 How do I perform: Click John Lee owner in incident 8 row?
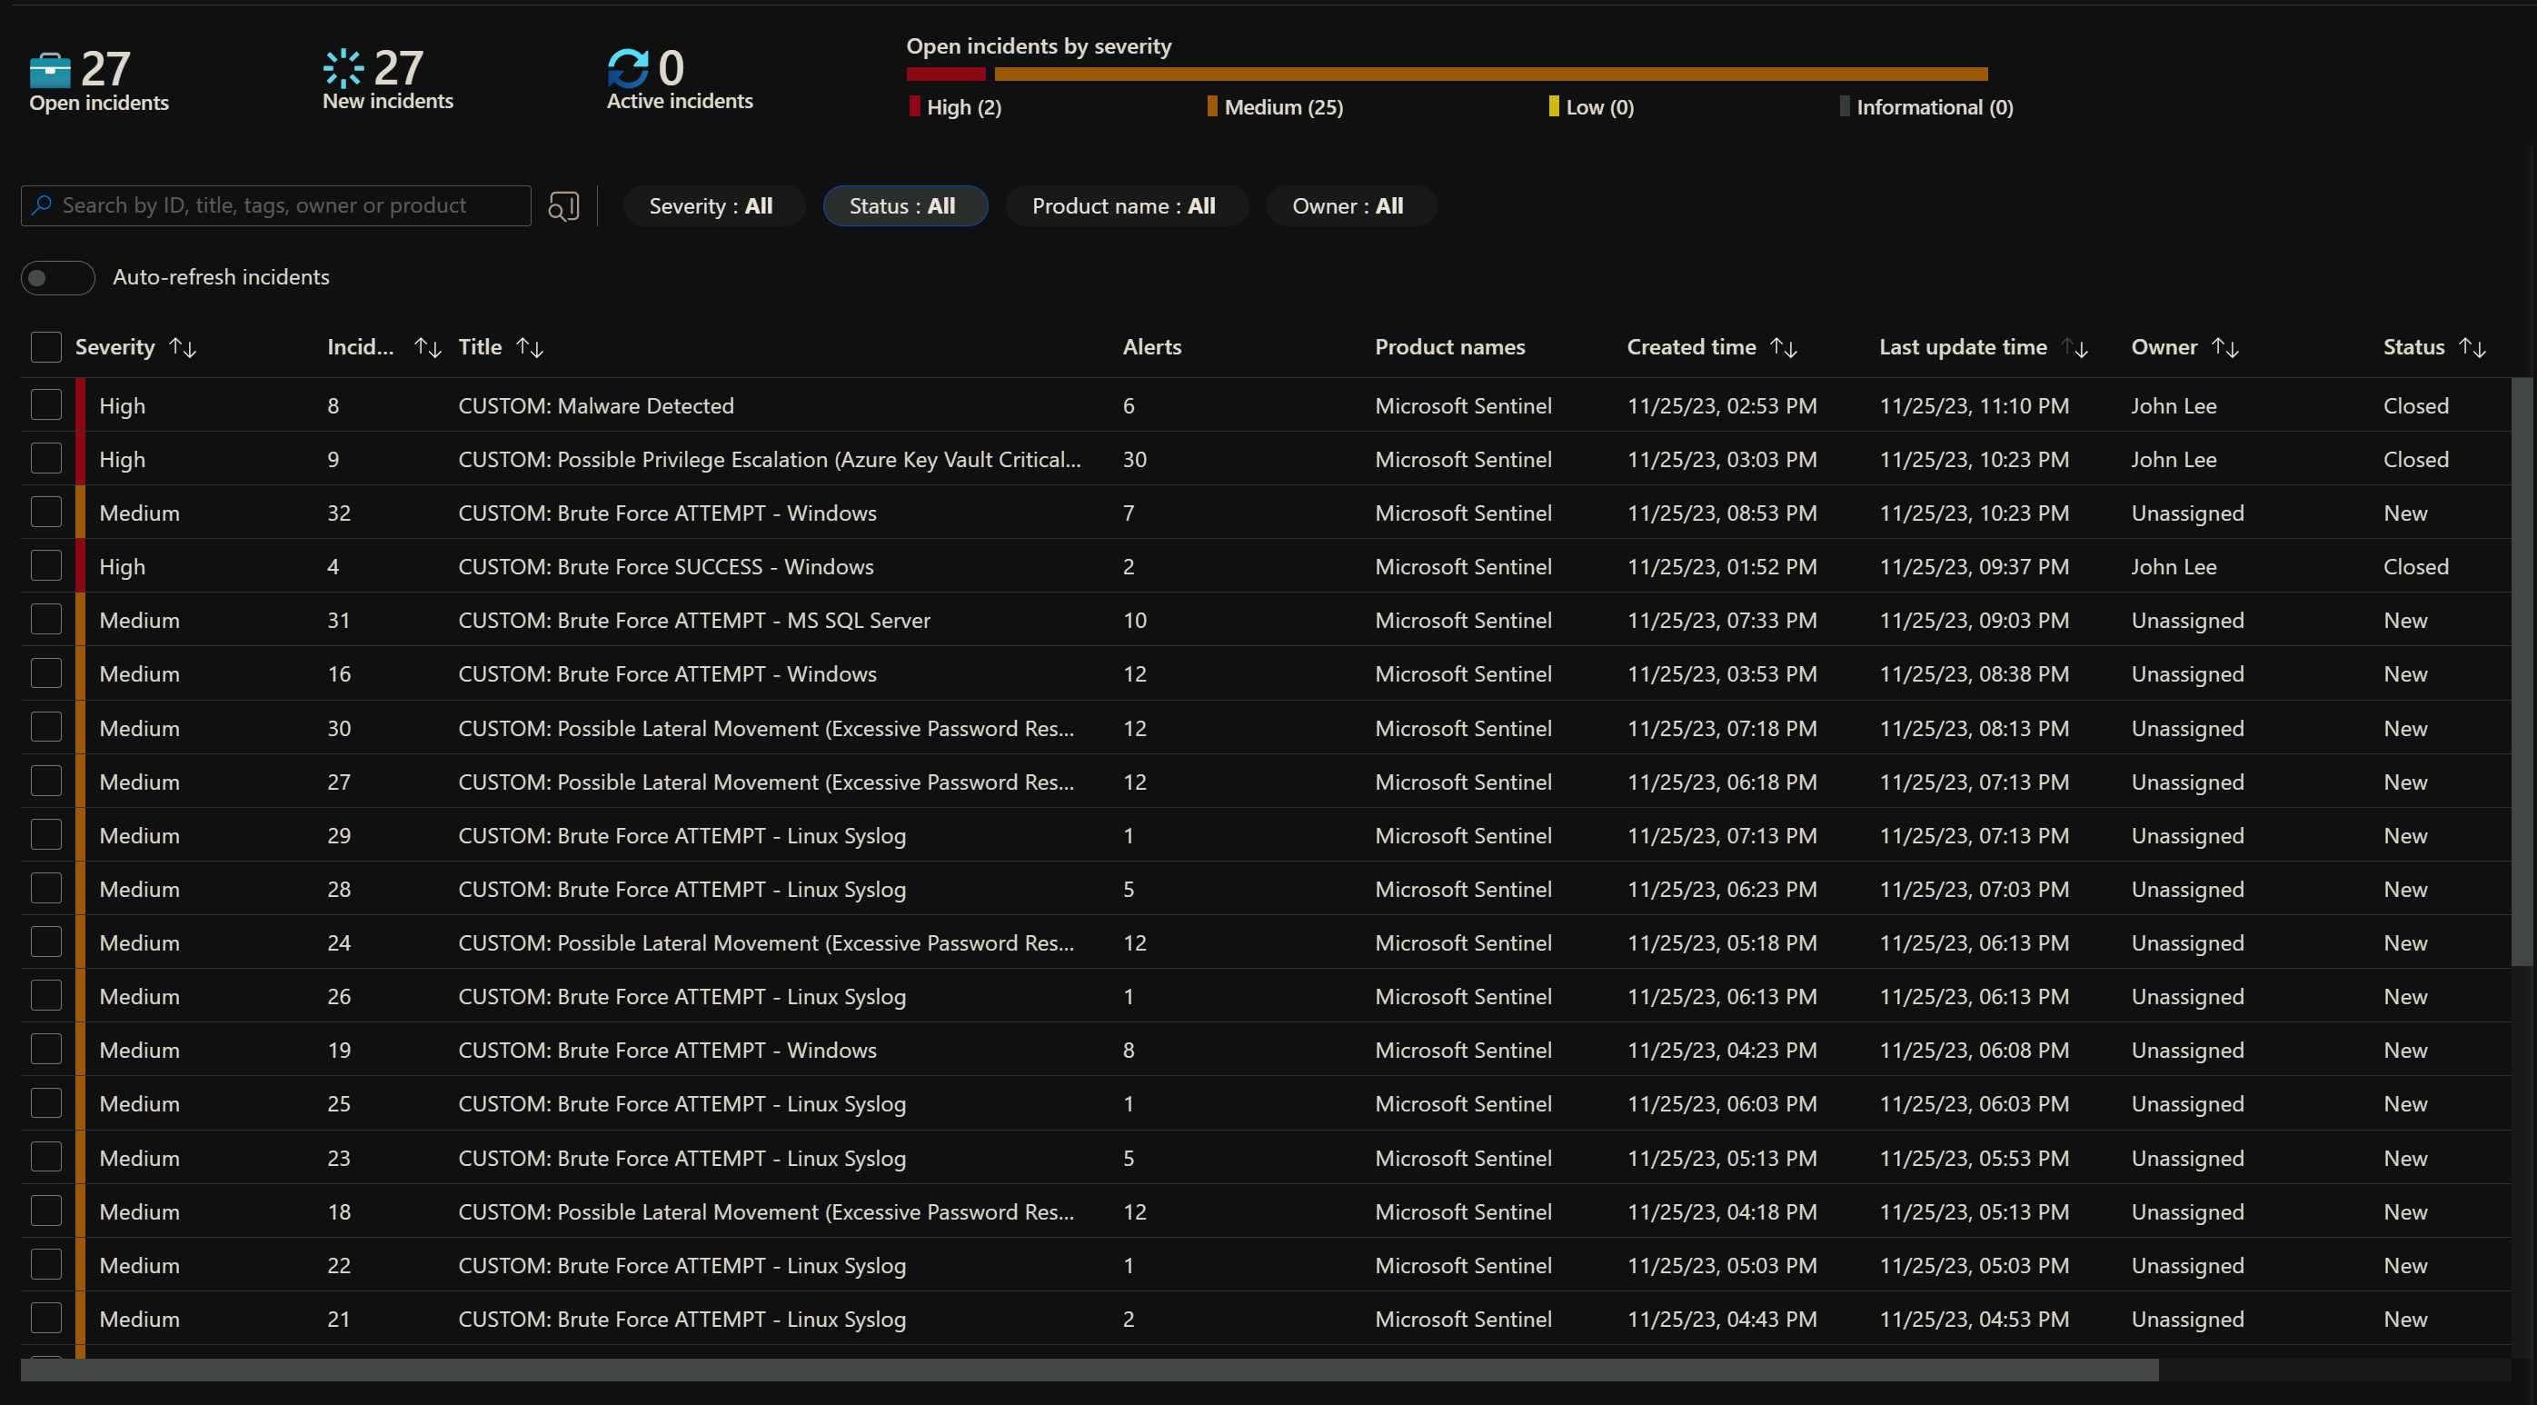pos(2174,406)
